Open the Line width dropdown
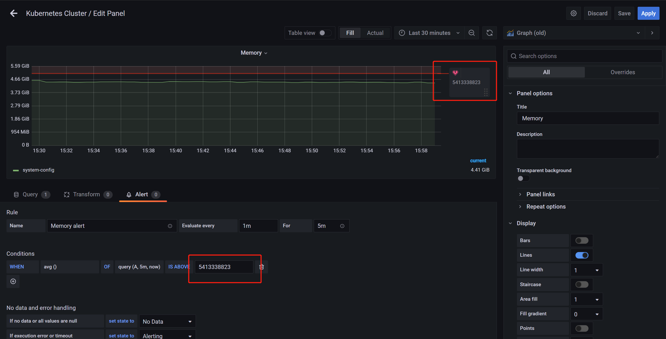The width and height of the screenshot is (666, 339). pyautogui.click(x=586, y=270)
